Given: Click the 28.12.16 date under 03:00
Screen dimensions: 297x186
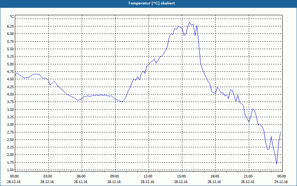Looking at the screenshot, I should click(x=47, y=182).
